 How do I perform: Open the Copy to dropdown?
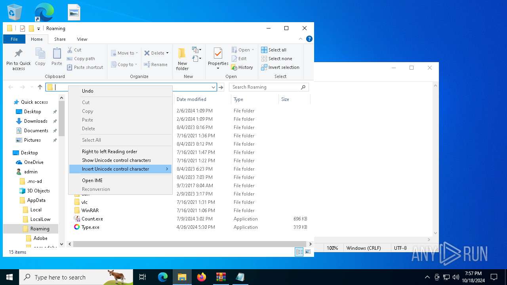(x=124, y=65)
